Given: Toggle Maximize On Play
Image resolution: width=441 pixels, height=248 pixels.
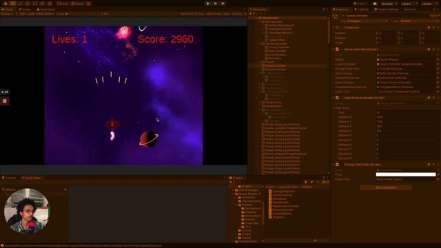Looking at the screenshot, I should coord(192,14).
